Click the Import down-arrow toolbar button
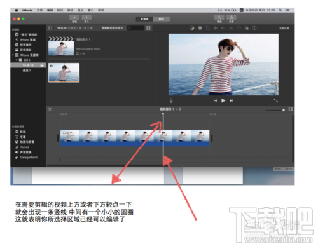 pyautogui.click(x=86, y=17)
